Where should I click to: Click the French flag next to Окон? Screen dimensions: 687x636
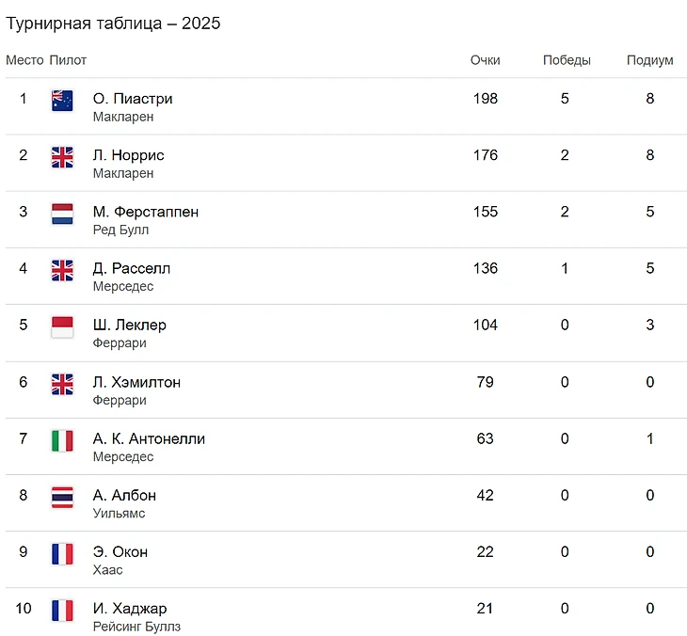[62, 554]
